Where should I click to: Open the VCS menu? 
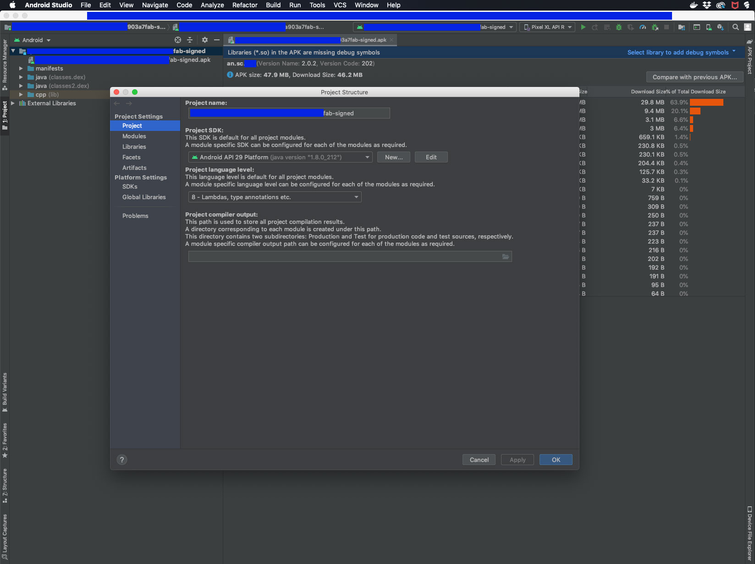tap(340, 5)
